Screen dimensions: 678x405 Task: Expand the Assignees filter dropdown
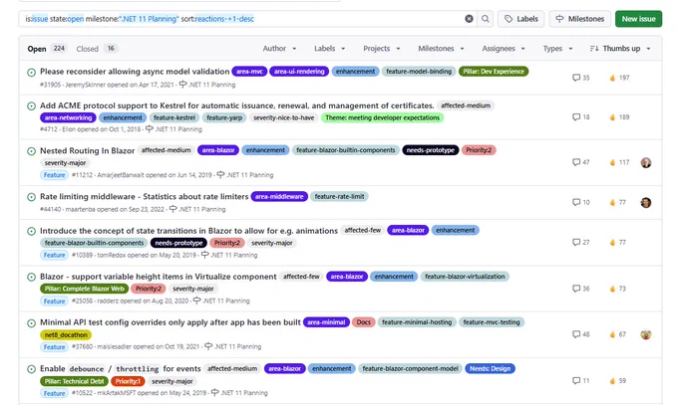504,49
